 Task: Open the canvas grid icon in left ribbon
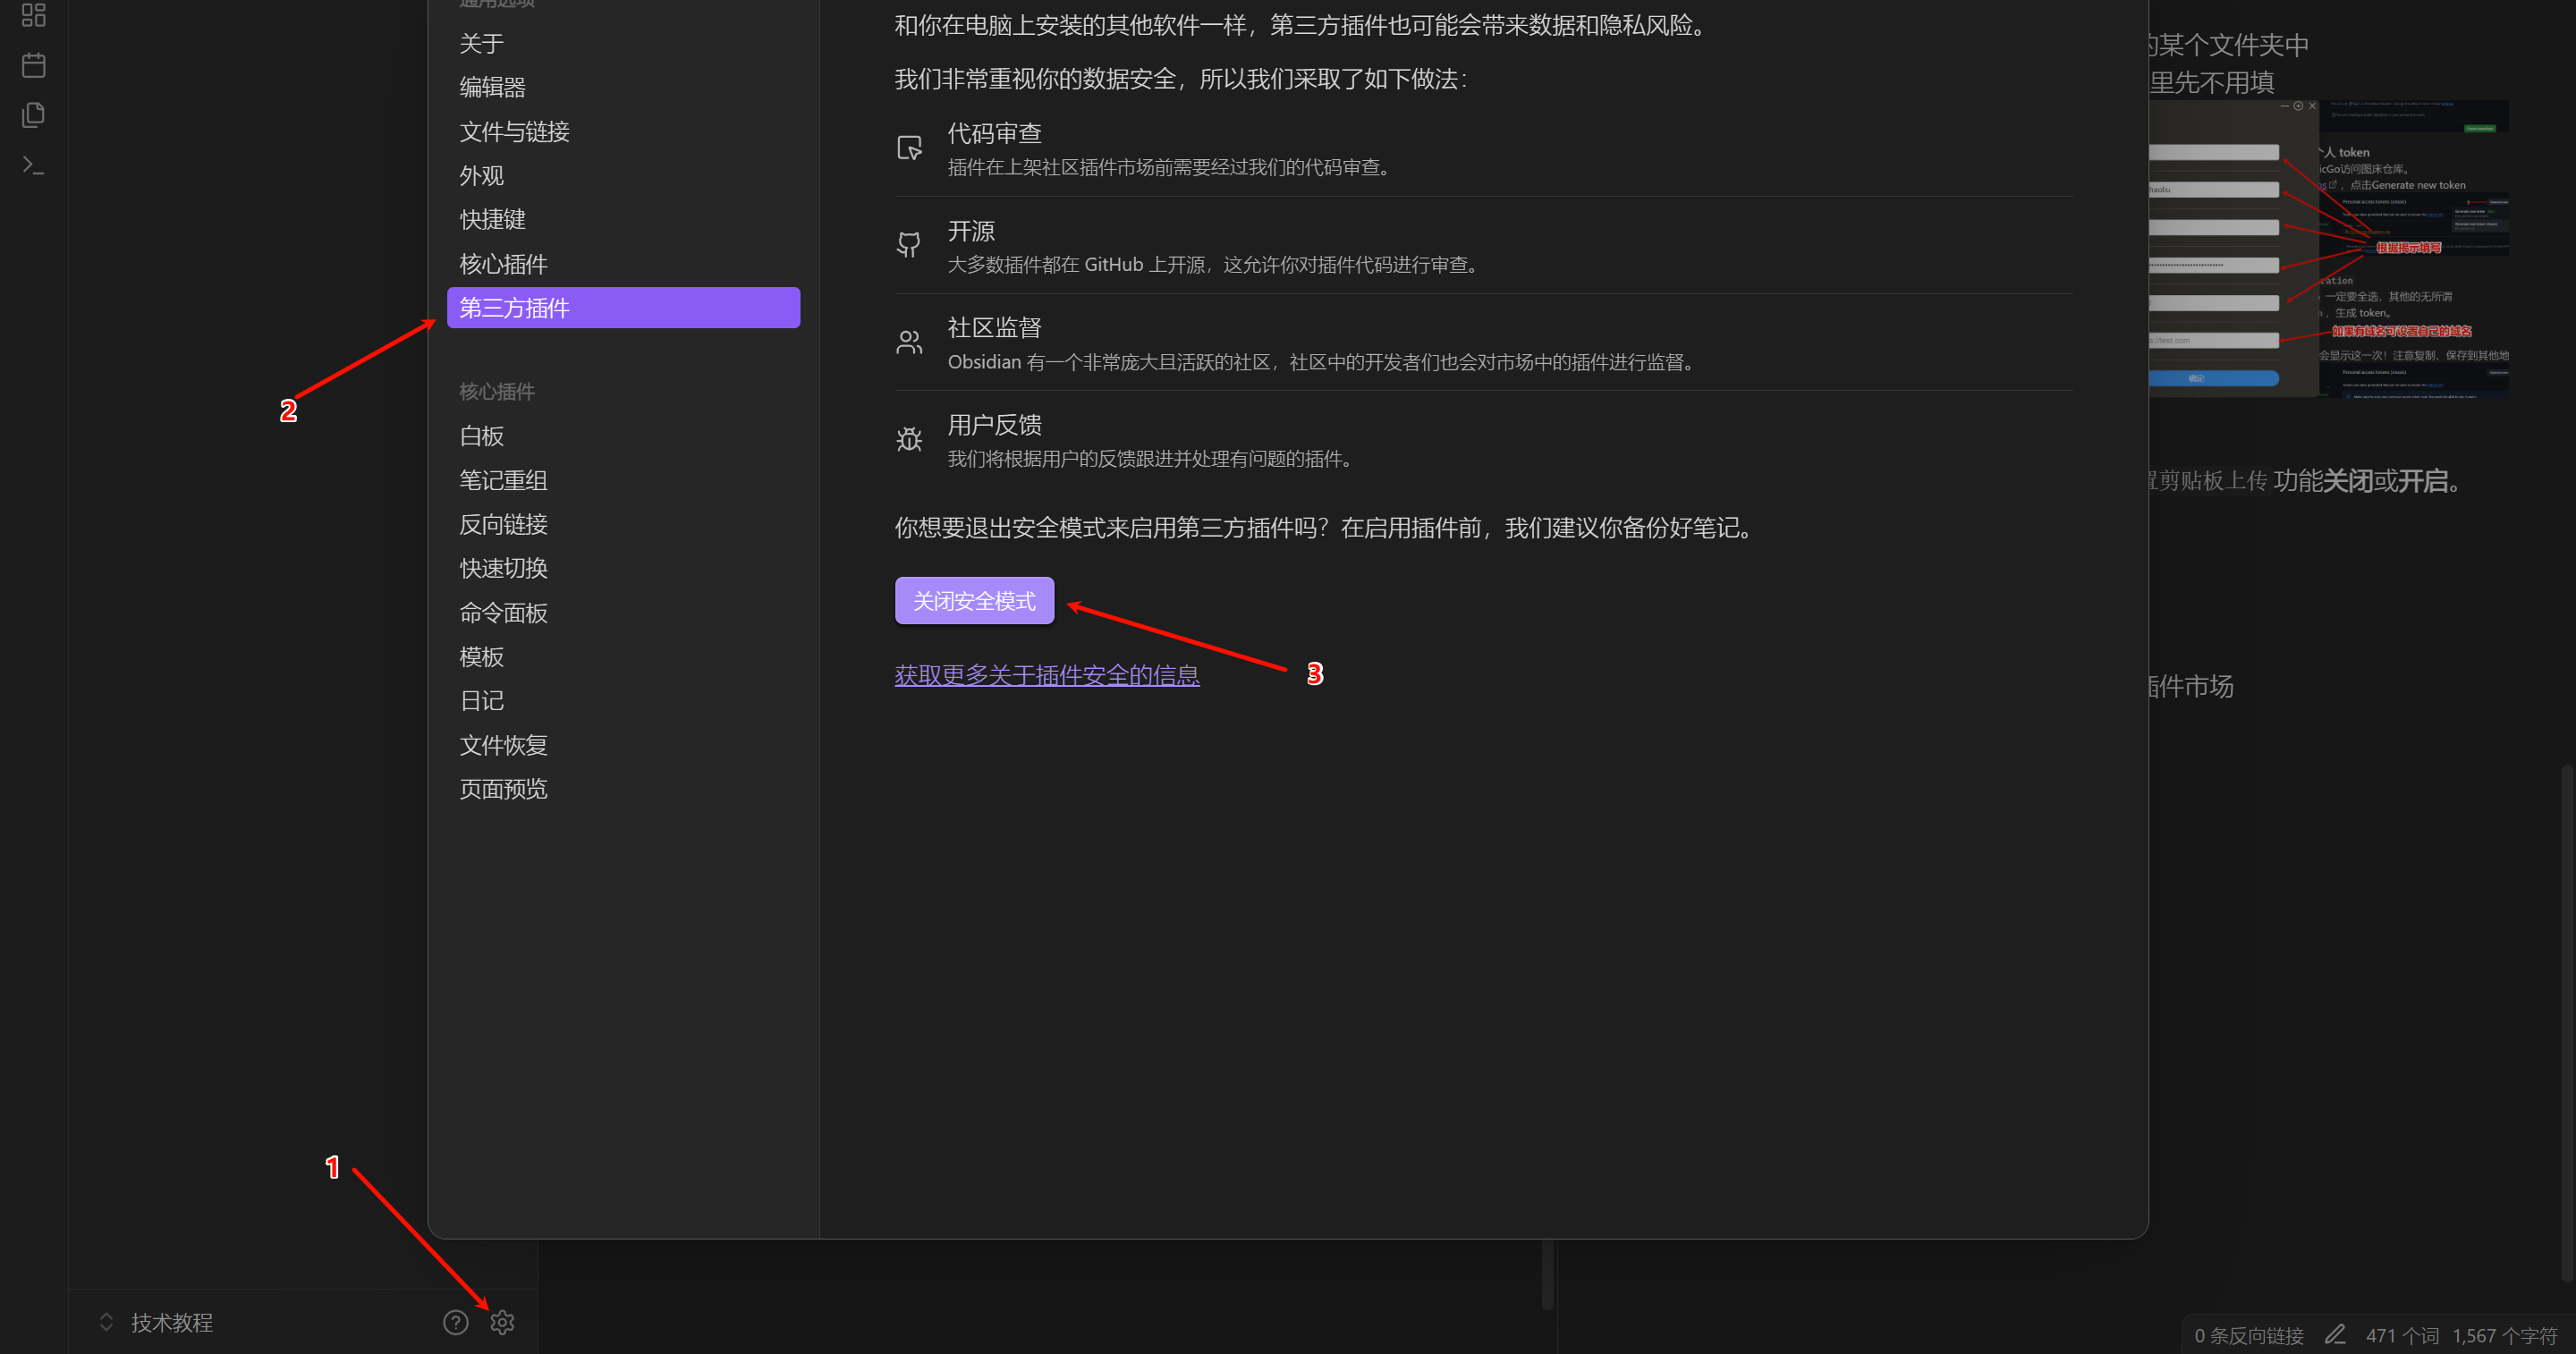[x=34, y=15]
